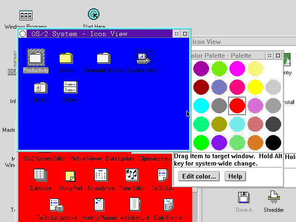Click the Help button in Color Palette
This screenshot has height=222, width=296.
[x=235, y=176]
